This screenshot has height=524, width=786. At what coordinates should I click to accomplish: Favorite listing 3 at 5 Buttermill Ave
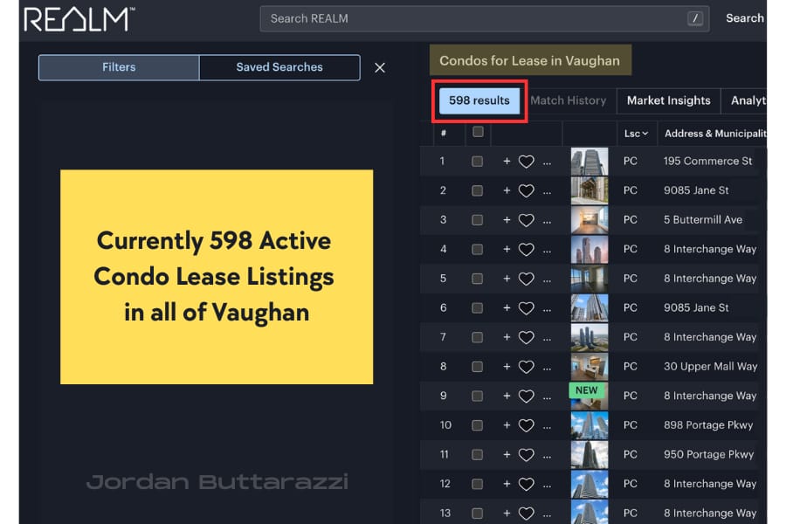coord(526,220)
